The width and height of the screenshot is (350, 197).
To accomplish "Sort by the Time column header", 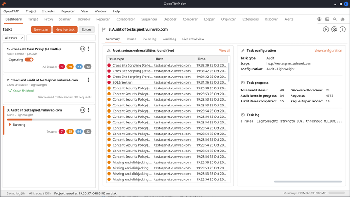I will point(212,59).
